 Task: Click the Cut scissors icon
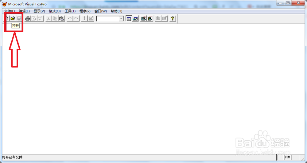[49, 19]
